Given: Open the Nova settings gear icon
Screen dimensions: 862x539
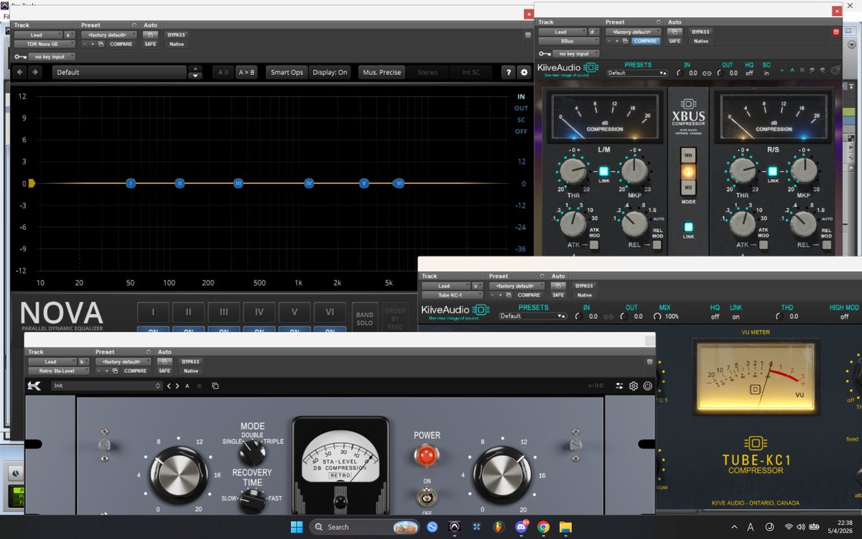Looking at the screenshot, I should pos(524,72).
